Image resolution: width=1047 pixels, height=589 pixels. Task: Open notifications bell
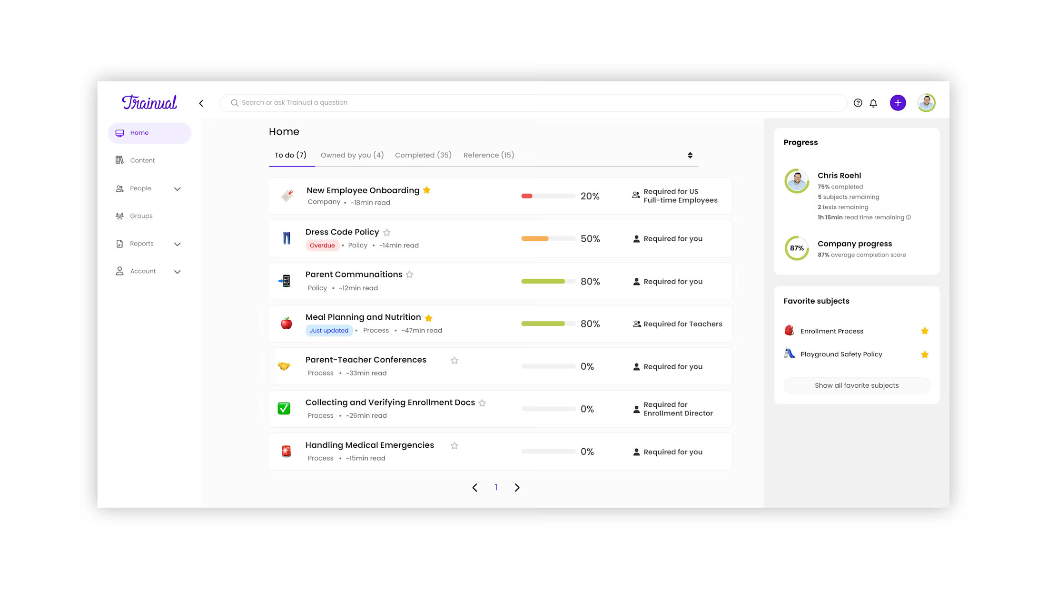tap(874, 103)
